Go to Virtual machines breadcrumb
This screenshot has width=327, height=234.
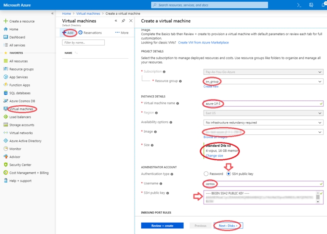click(x=88, y=13)
